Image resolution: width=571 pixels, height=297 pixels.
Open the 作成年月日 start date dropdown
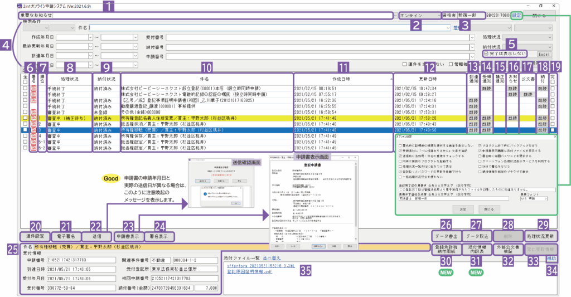(92, 37)
